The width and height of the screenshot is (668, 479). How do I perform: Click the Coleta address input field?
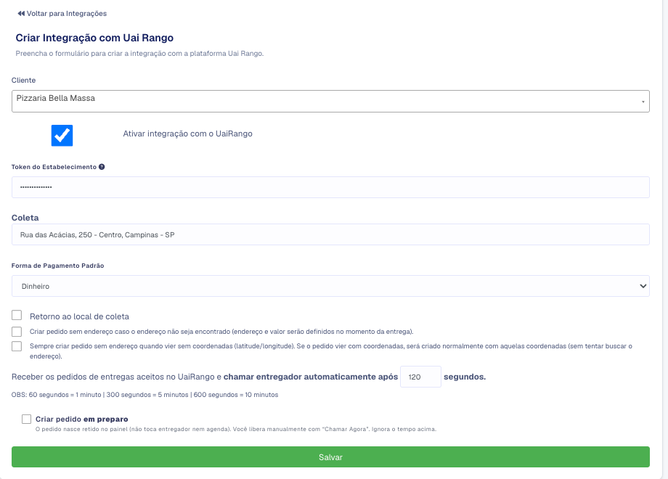pyautogui.click(x=330, y=234)
